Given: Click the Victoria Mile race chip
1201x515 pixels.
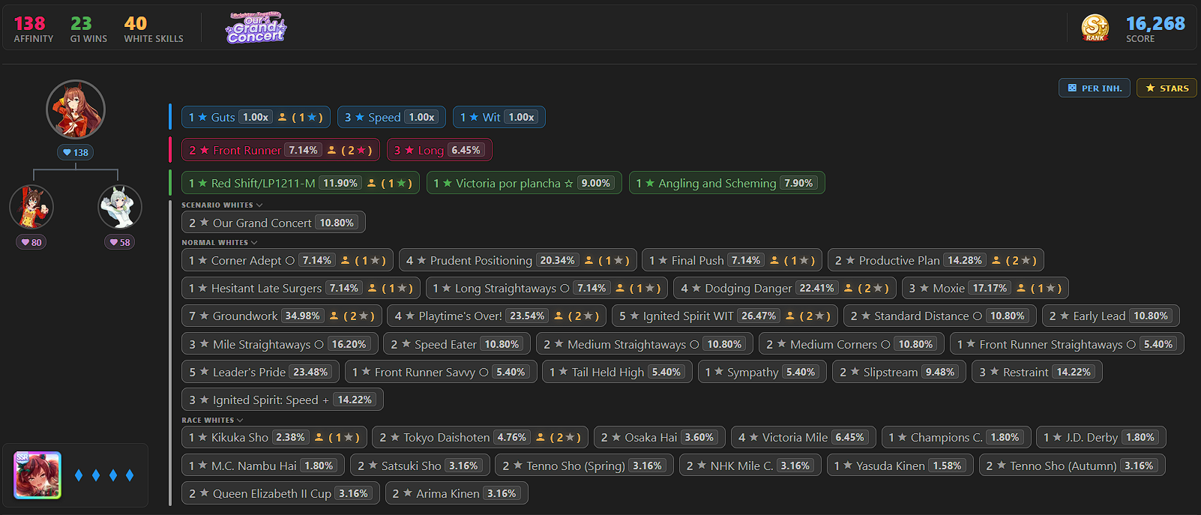Looking at the screenshot, I should click(x=804, y=437).
